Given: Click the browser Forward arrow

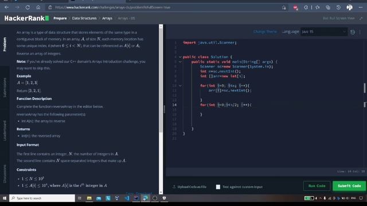Looking at the screenshot, I should pyautogui.click(x=17, y=7).
